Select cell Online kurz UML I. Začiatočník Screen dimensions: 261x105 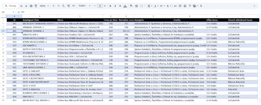[80, 67]
